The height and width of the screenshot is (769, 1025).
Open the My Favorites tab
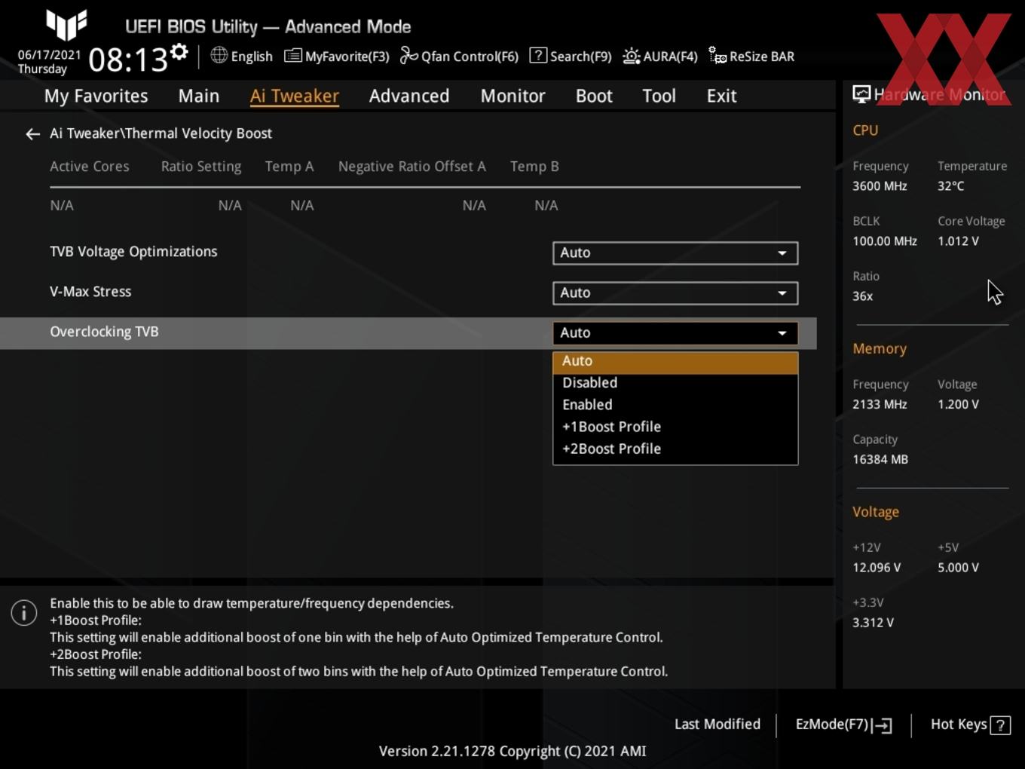(x=96, y=96)
